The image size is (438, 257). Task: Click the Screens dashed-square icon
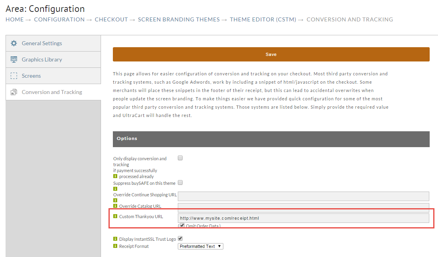14,76
